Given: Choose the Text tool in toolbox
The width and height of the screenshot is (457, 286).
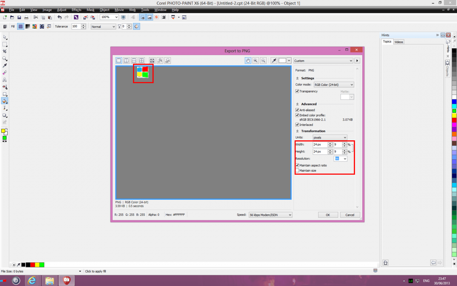Looking at the screenshot, I should 5,80.
